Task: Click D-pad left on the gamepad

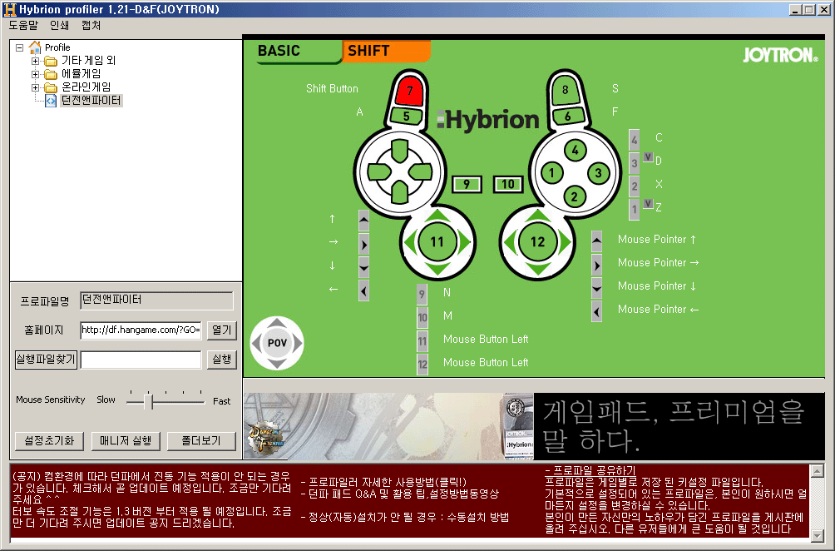Action: [378, 171]
